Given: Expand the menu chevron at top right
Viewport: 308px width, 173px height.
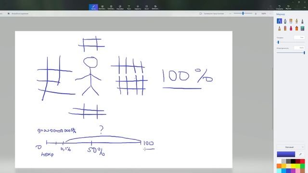Looking at the screenshot, I should click(x=305, y=7).
